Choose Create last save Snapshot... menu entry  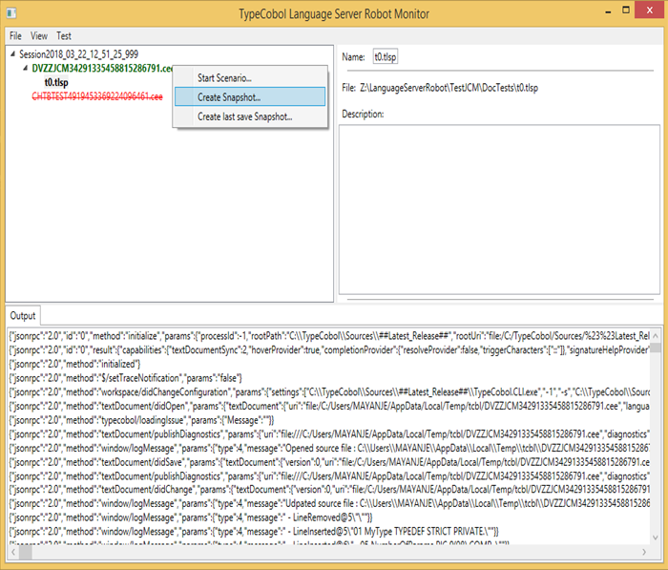(x=250, y=116)
